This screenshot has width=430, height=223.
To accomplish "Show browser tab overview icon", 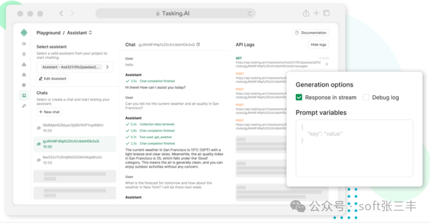I will [326, 13].
